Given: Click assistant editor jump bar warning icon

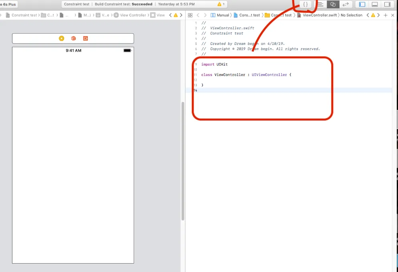Looking at the screenshot, I should point(373,15).
